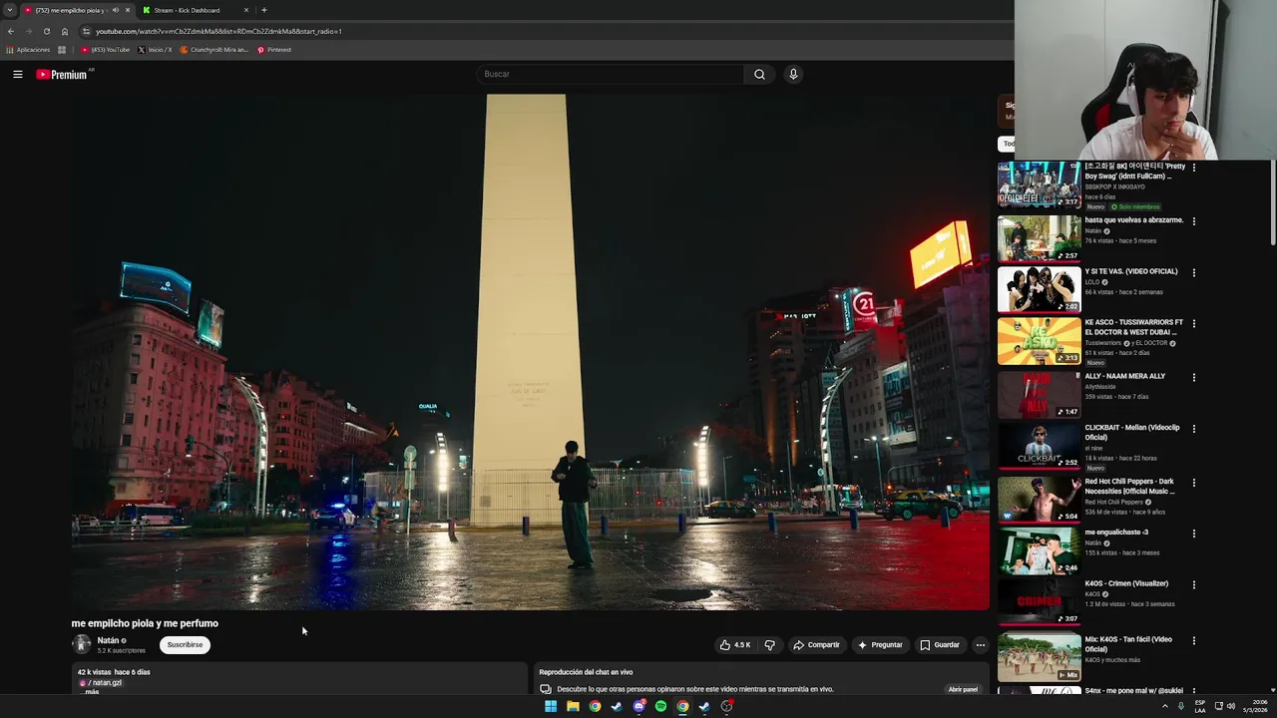Like the video with 4.5 K thumbs up
The width and height of the screenshot is (1277, 718).
tap(734, 645)
